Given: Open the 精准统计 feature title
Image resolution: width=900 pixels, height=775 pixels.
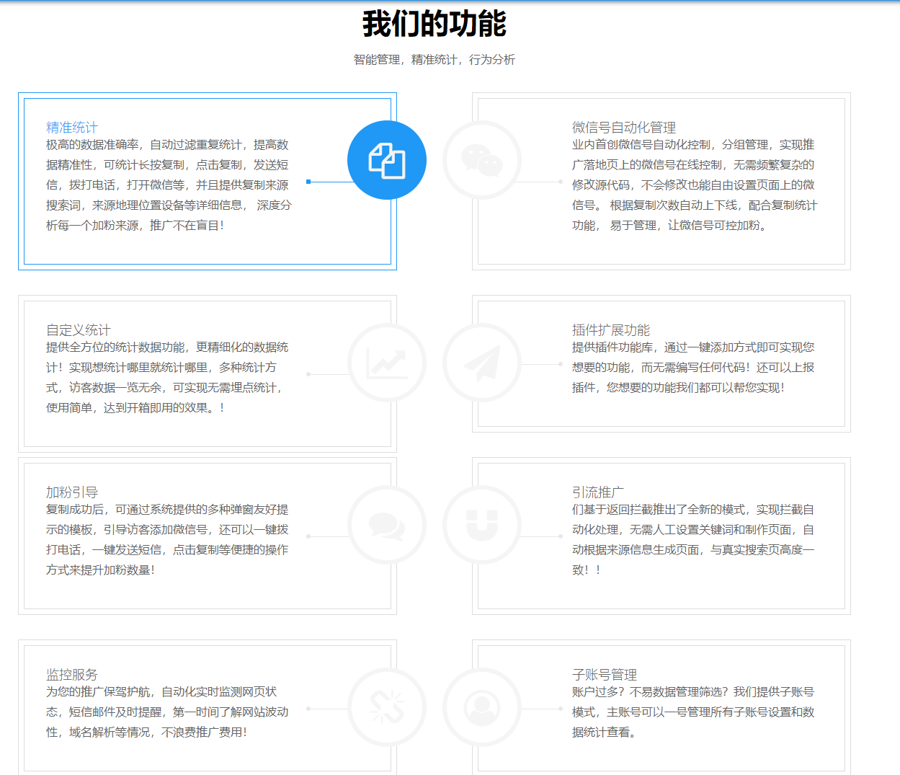Looking at the screenshot, I should point(72,128).
